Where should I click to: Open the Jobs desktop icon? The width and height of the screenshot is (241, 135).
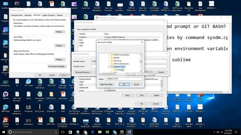coord(143,121)
